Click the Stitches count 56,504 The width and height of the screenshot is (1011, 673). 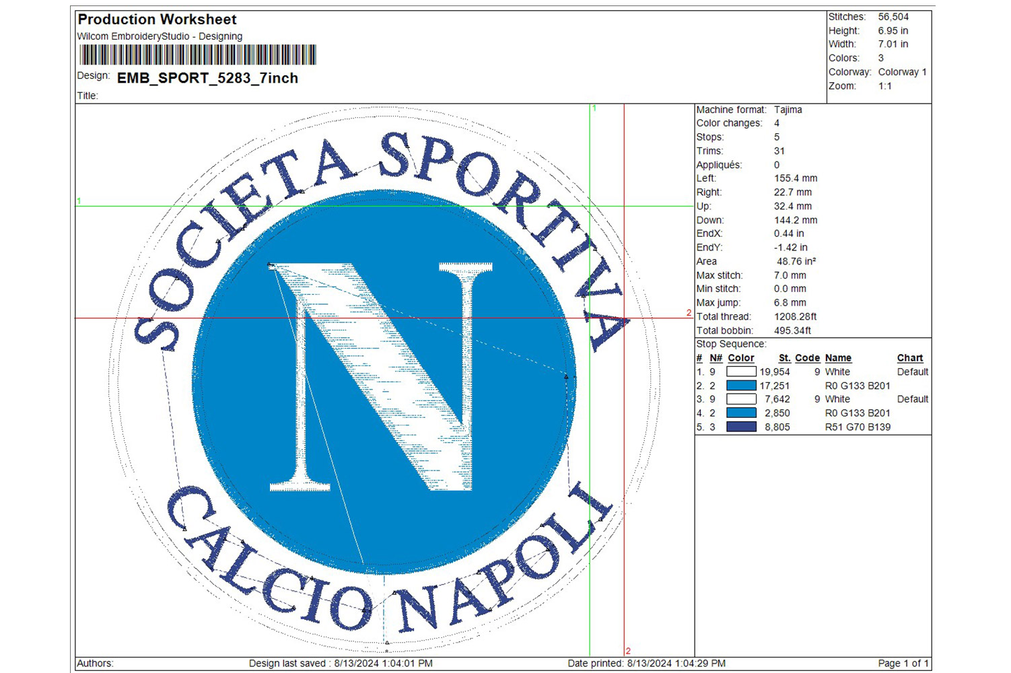coord(893,17)
